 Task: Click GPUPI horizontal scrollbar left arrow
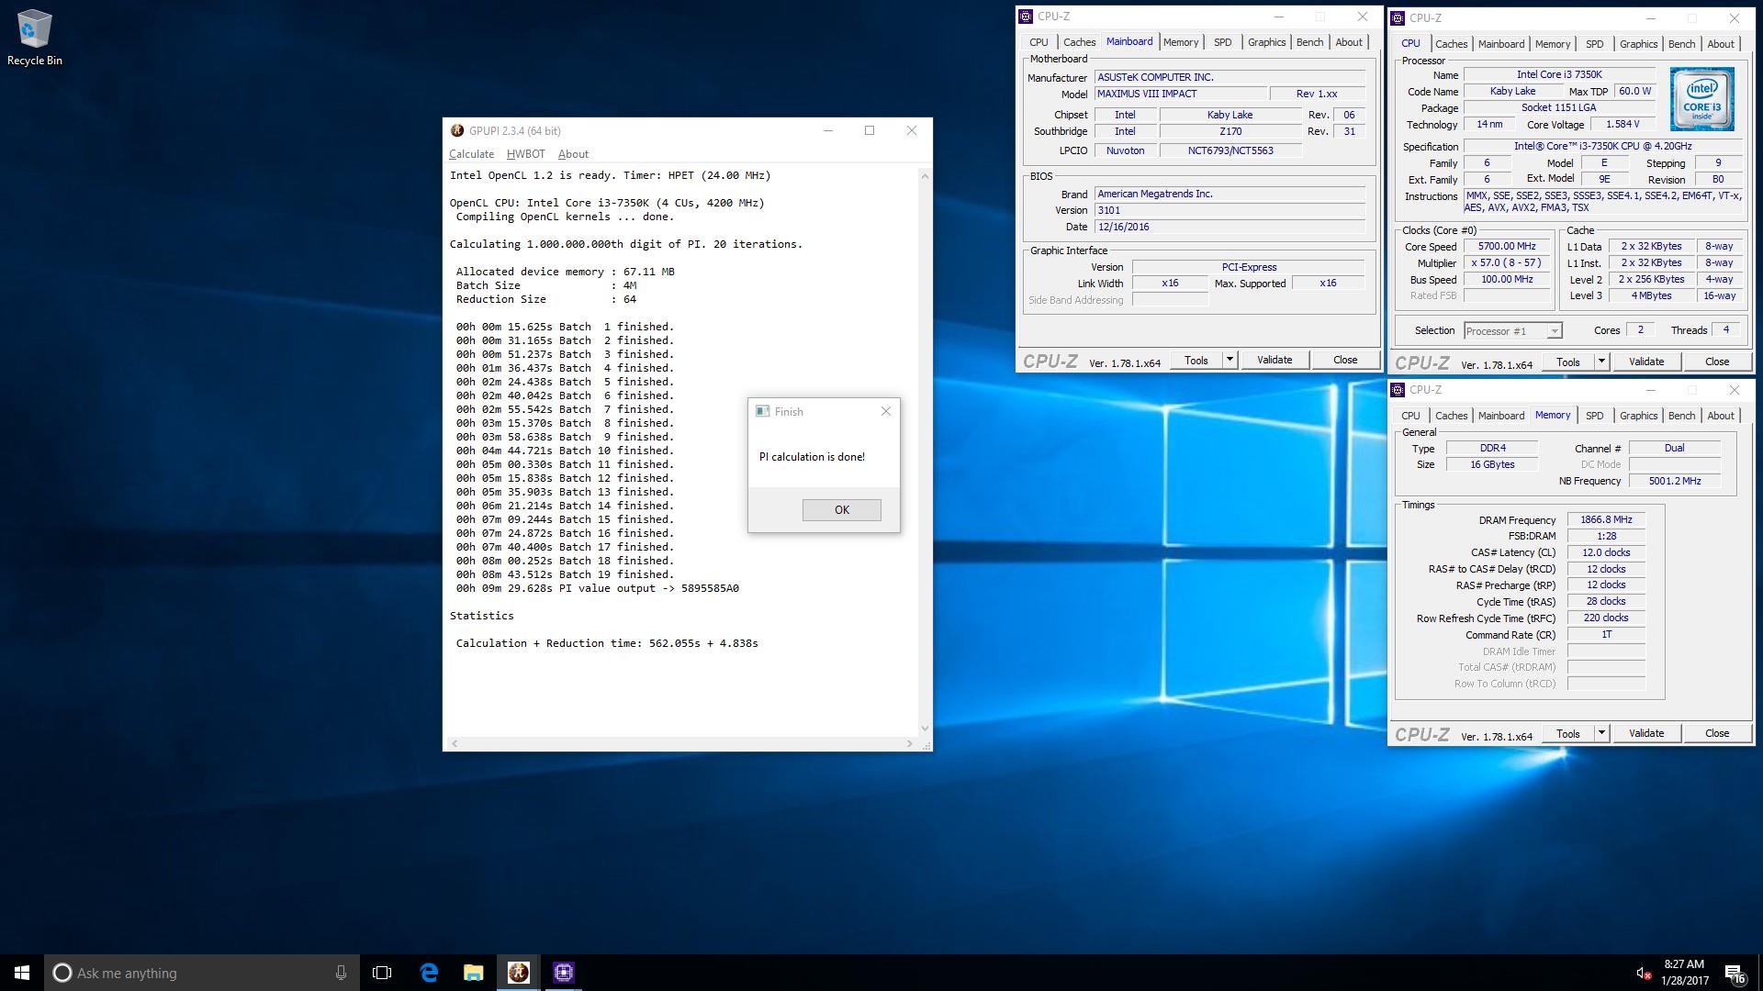click(454, 743)
